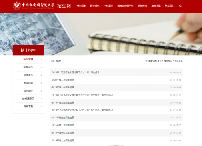Open 硕士招生 in the top navigation
Screen dimensions: 202x146
(x=95, y=6)
